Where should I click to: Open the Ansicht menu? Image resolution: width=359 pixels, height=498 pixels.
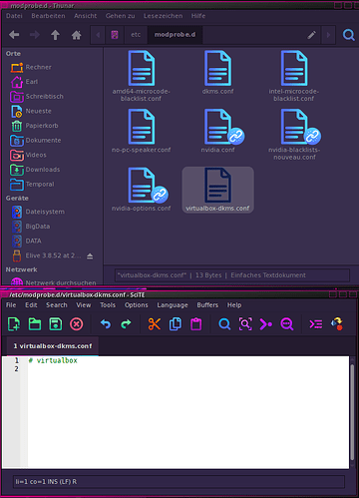(x=86, y=16)
